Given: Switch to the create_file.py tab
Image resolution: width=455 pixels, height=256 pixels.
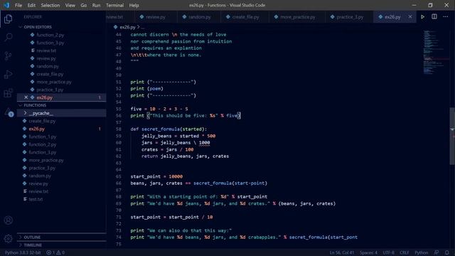Looking at the screenshot, I should (245, 17).
